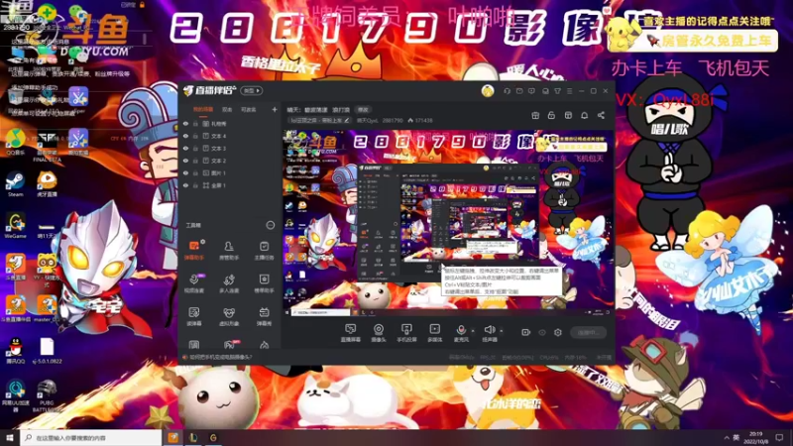793x446 pixels.
Task: Toggle visibility of the 文本 2 layer
Action: click(x=185, y=161)
